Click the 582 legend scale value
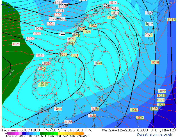 pyautogui.click(x=73, y=136)
